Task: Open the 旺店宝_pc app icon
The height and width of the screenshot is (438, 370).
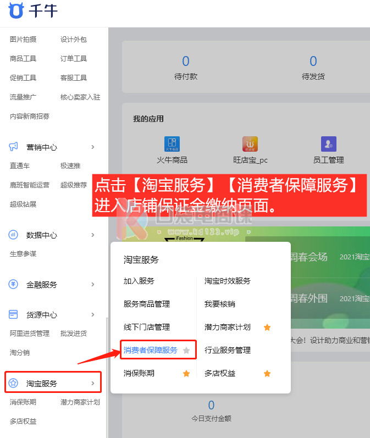Action: coord(250,144)
